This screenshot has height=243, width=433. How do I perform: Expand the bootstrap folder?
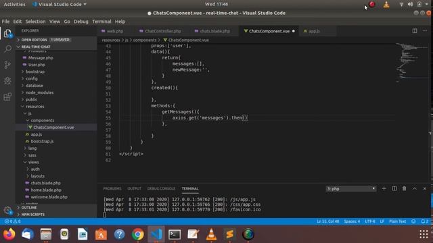(35, 72)
